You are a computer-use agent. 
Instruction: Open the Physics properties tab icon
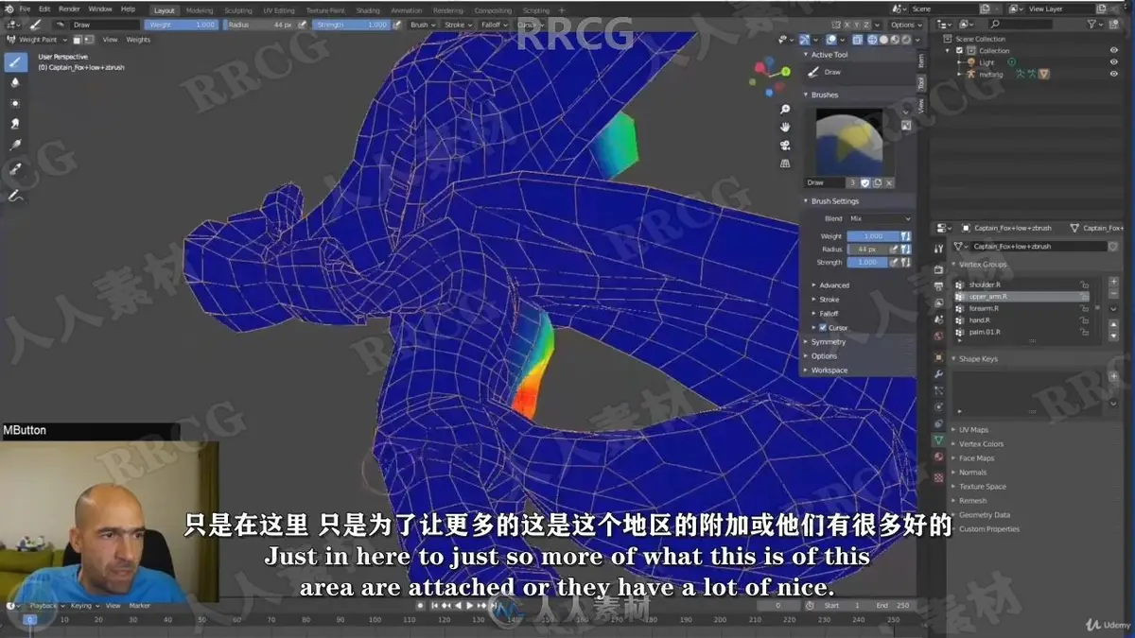click(938, 407)
